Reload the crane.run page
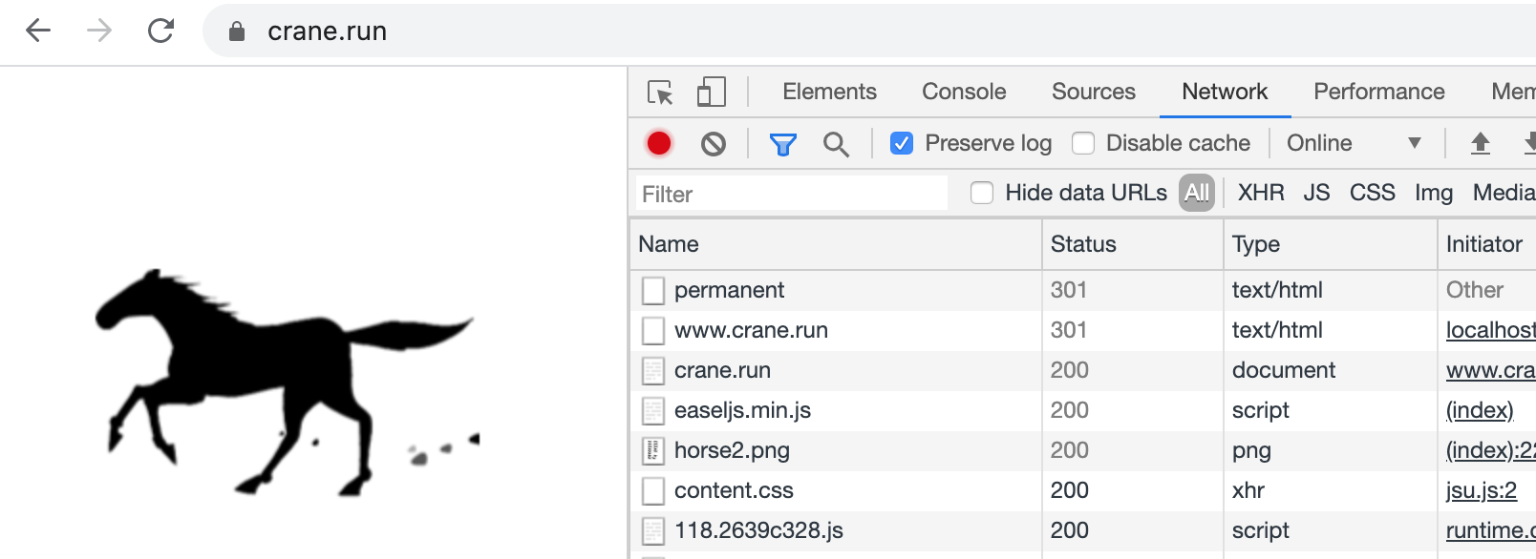The height and width of the screenshot is (559, 1536). coord(160,31)
